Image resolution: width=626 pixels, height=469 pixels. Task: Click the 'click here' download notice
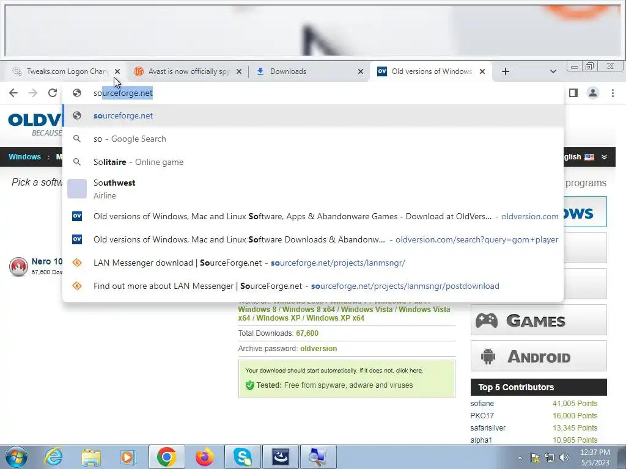click(x=409, y=371)
